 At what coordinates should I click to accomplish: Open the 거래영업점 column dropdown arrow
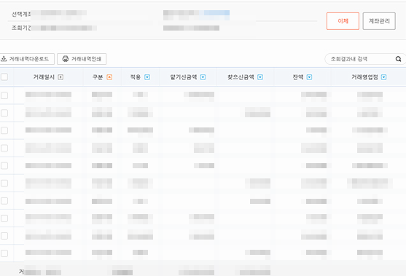tap(383, 77)
